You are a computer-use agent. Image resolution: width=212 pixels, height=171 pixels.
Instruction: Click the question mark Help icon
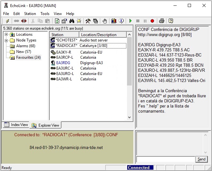pyautogui.click(x=171, y=21)
